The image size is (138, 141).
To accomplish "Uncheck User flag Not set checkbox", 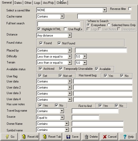I will 60,76.
